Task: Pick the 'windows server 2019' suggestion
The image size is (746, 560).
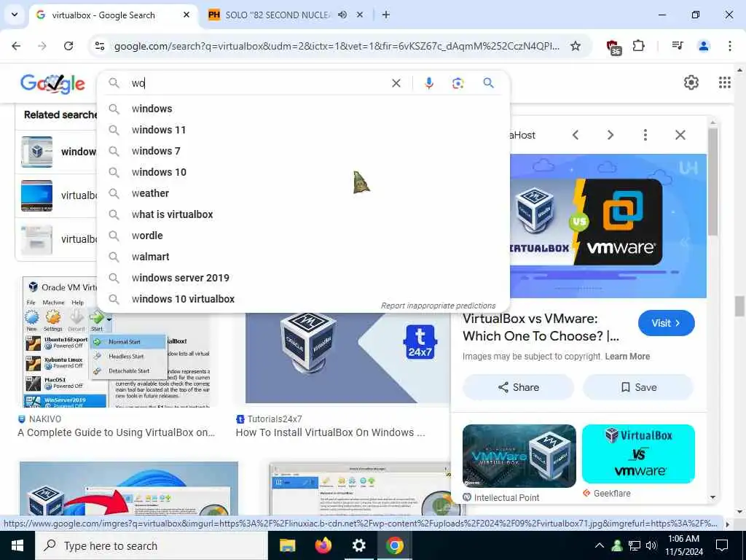Action: pyautogui.click(x=304, y=278)
